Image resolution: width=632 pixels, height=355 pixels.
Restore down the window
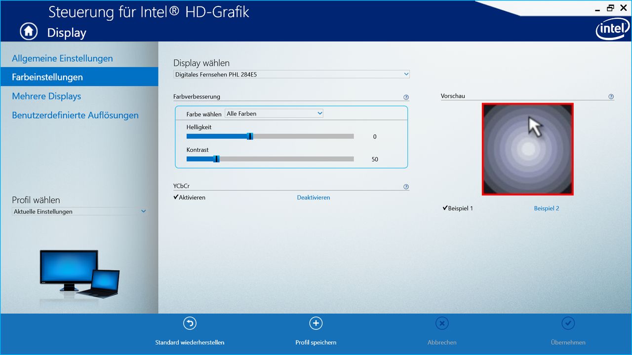611,8
